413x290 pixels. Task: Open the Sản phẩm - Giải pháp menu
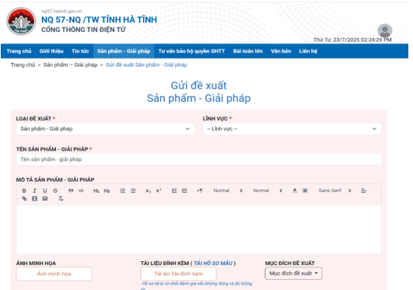(x=124, y=51)
